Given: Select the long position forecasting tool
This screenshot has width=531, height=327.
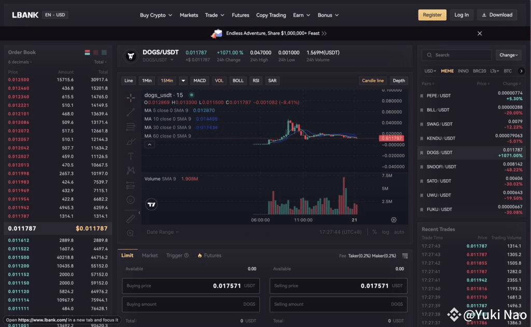Looking at the screenshot, I should tap(130, 185).
